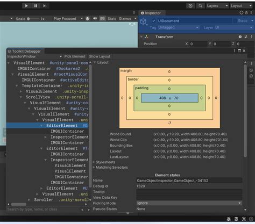Image resolution: width=255 pixels, height=224 pixels.
Task: Toggle the UIDocument active checkbox
Action: click(x=154, y=21)
